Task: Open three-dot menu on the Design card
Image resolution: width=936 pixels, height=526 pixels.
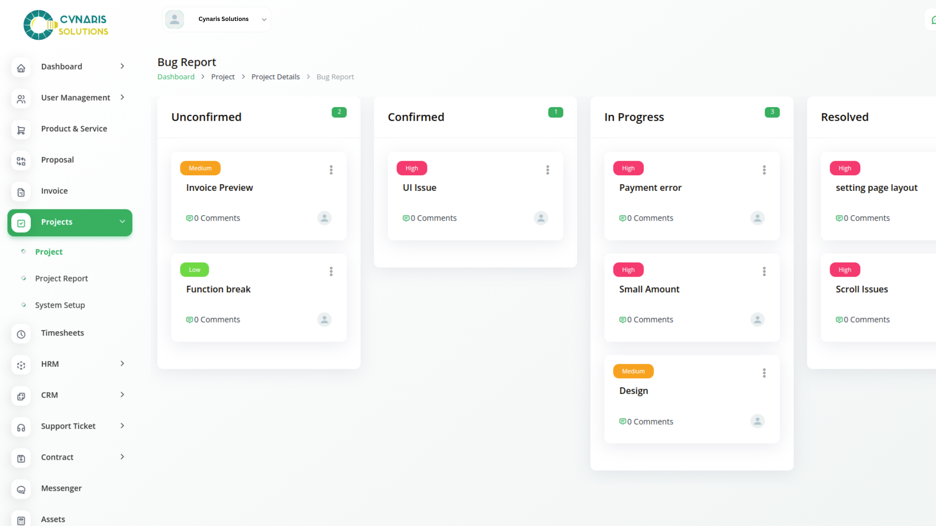Action: (764, 373)
